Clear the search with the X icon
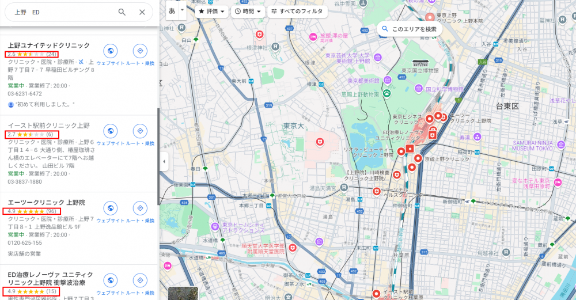This screenshot has width=576, height=300. coord(142,12)
